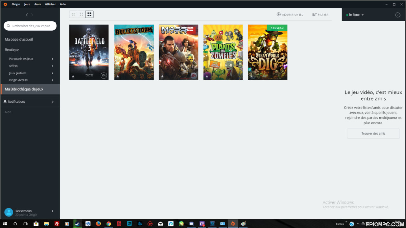Open the En ligne status dropdown

(355, 15)
